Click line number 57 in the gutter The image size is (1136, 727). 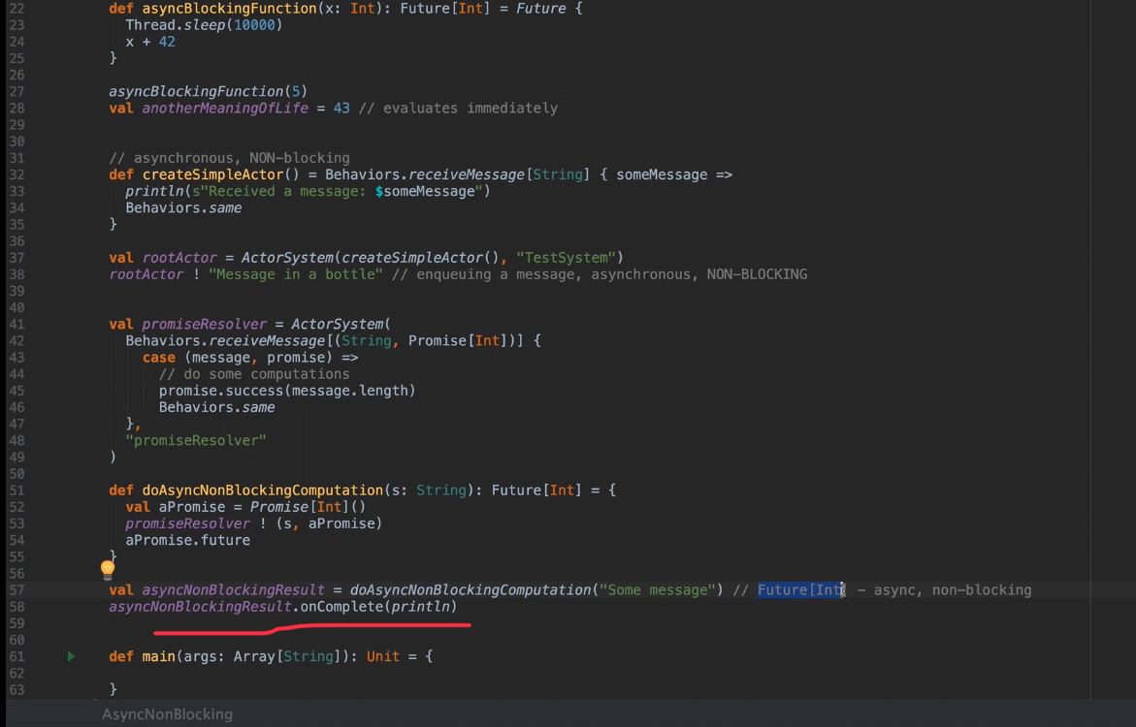click(16, 590)
